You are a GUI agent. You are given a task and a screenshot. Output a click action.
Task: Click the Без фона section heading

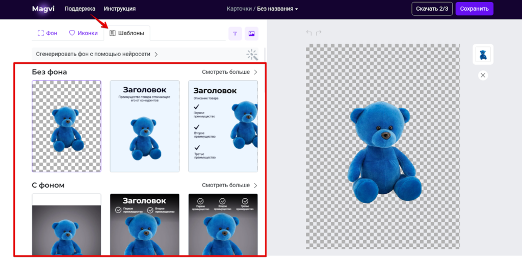49,72
